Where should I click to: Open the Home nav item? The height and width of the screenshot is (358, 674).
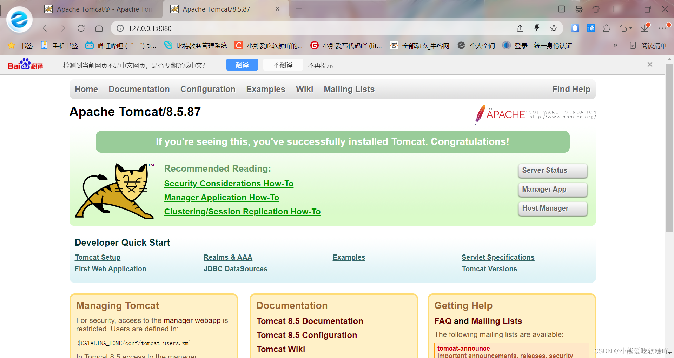pyautogui.click(x=86, y=89)
